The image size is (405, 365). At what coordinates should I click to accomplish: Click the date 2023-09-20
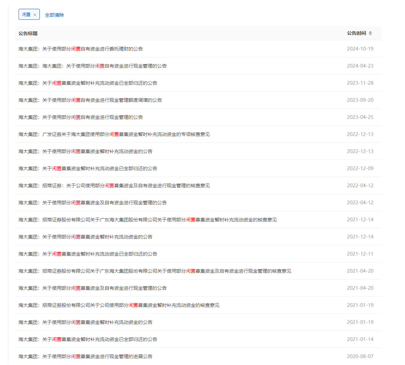(360, 100)
